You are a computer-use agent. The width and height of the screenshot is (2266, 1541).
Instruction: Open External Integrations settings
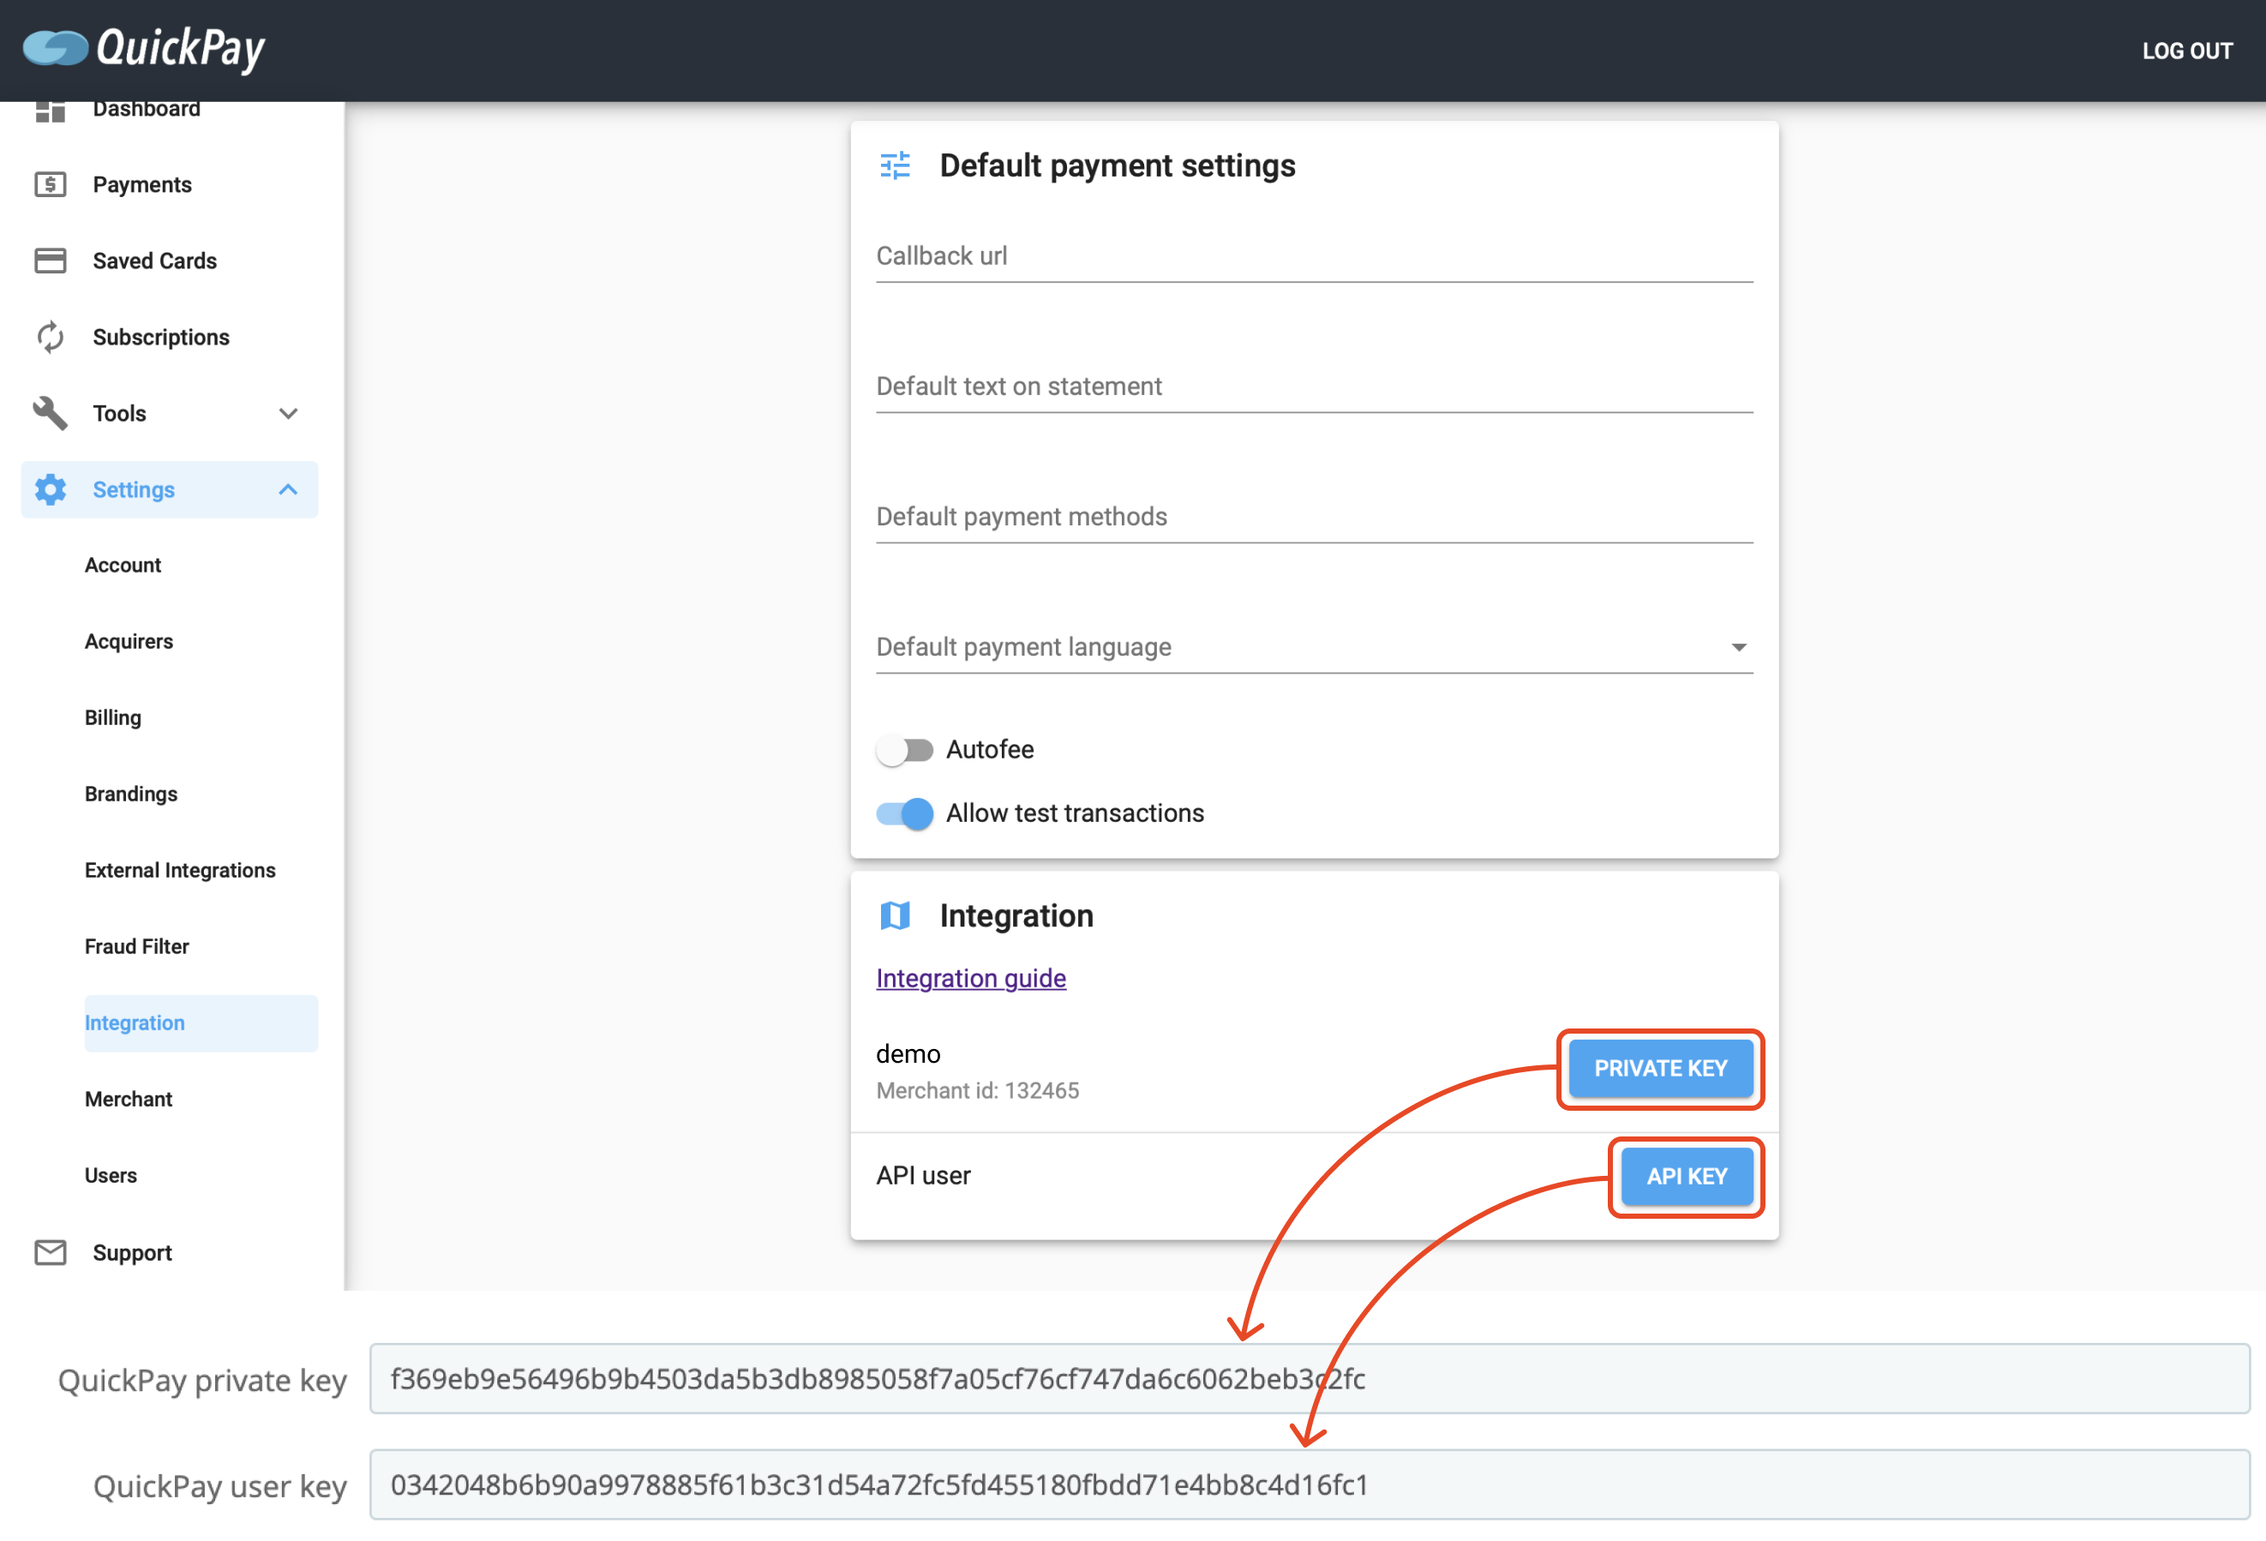click(x=179, y=870)
